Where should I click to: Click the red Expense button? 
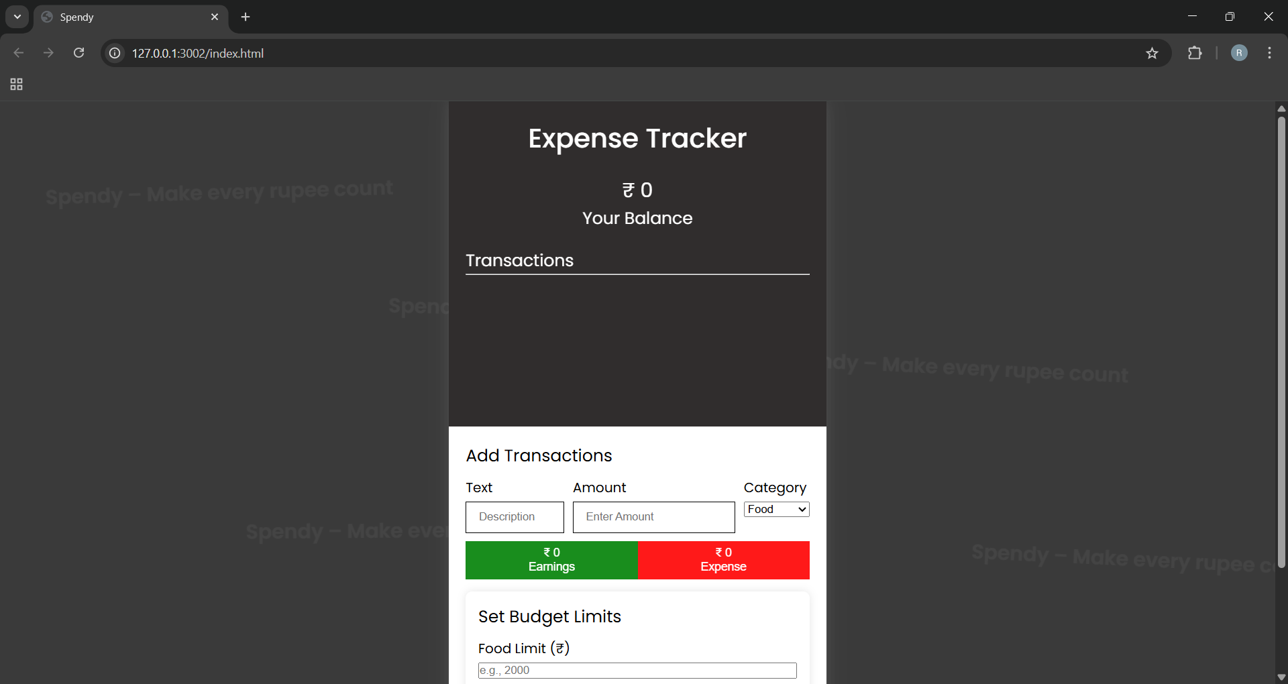pos(723,560)
